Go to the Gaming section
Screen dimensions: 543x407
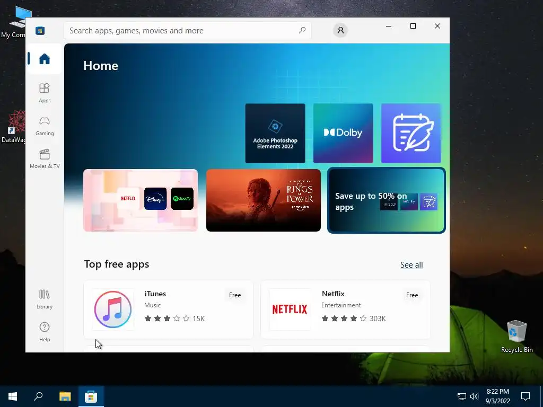click(x=45, y=126)
